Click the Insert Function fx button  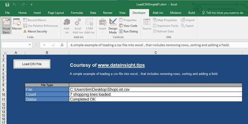pos(62,45)
